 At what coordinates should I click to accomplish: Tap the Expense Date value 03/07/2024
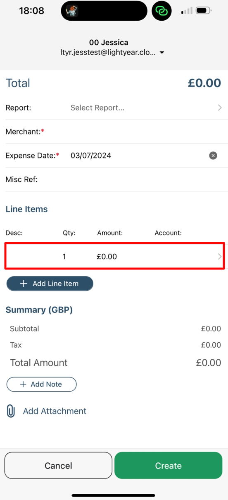pos(91,156)
